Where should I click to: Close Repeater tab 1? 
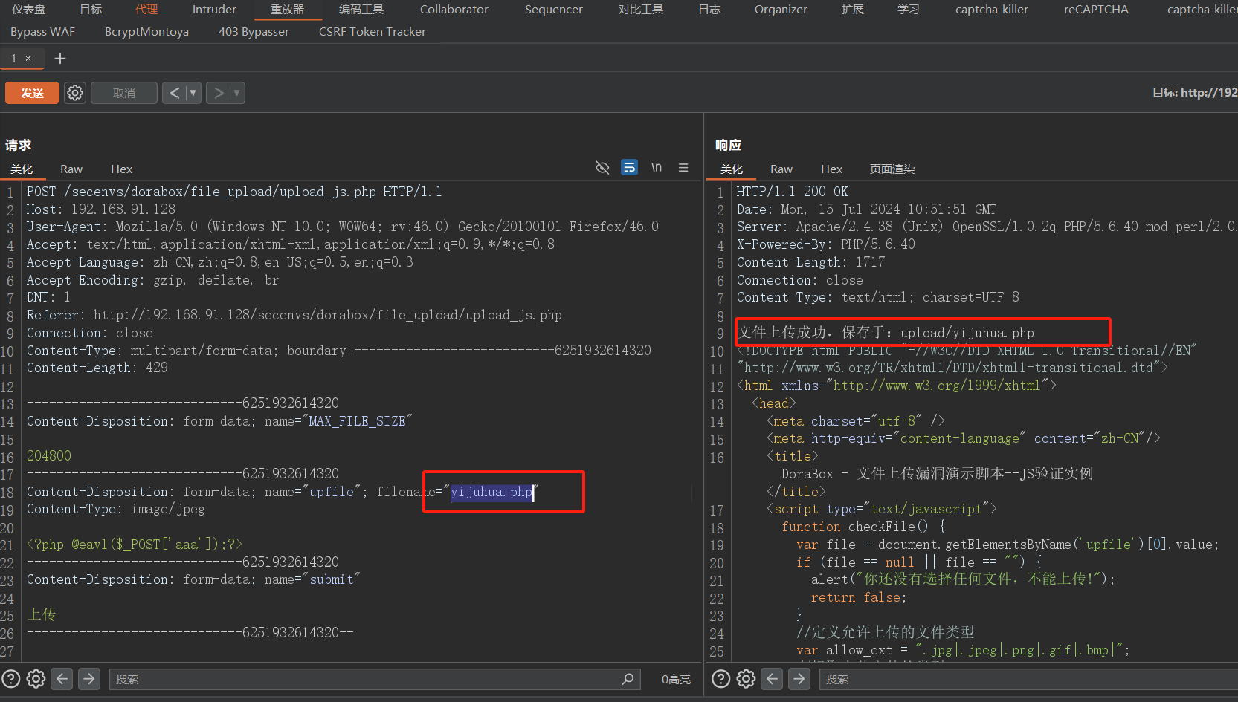coord(28,59)
